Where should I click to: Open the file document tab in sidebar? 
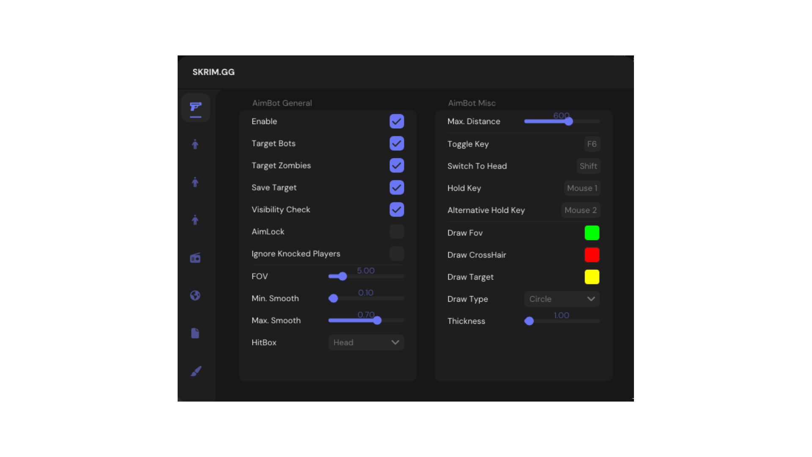coord(195,333)
